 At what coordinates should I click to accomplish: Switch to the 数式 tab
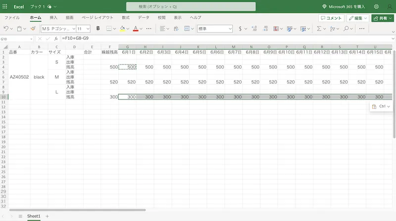click(x=126, y=18)
